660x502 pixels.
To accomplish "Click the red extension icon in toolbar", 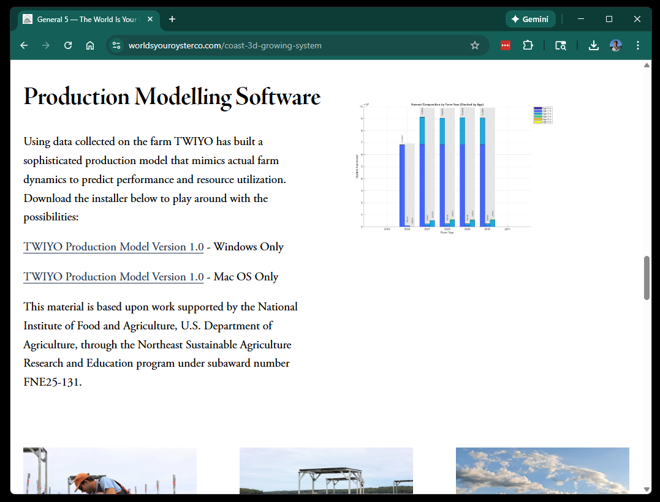I will 506,45.
